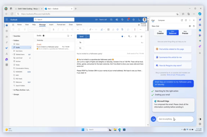This screenshot has height=137, width=207.
Task: Click the Send button
Action: [x=82, y=36]
